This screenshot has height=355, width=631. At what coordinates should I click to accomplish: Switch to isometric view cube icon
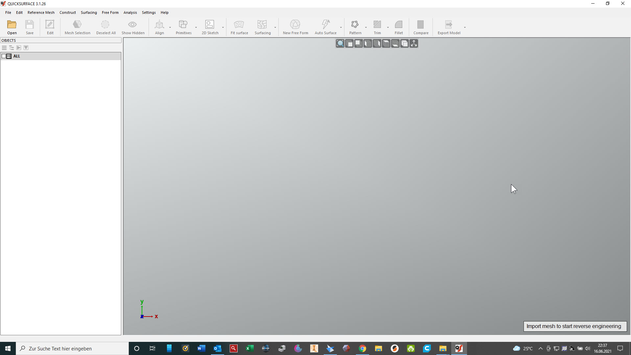coord(405,43)
